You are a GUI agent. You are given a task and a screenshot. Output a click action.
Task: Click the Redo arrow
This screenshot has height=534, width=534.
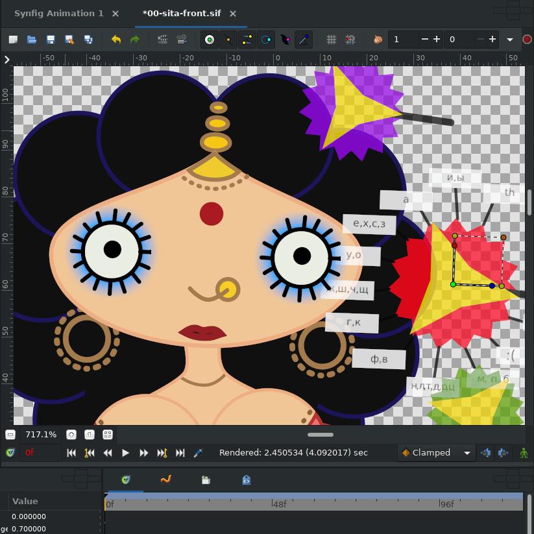[x=135, y=40]
